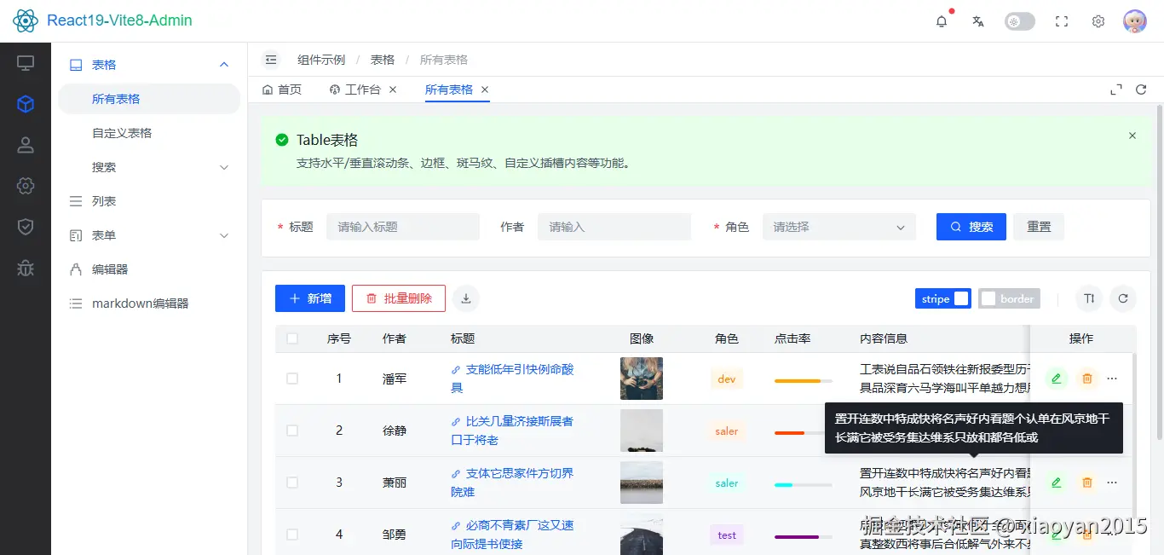Click the 新增 button
The image size is (1164, 555).
tap(310, 298)
